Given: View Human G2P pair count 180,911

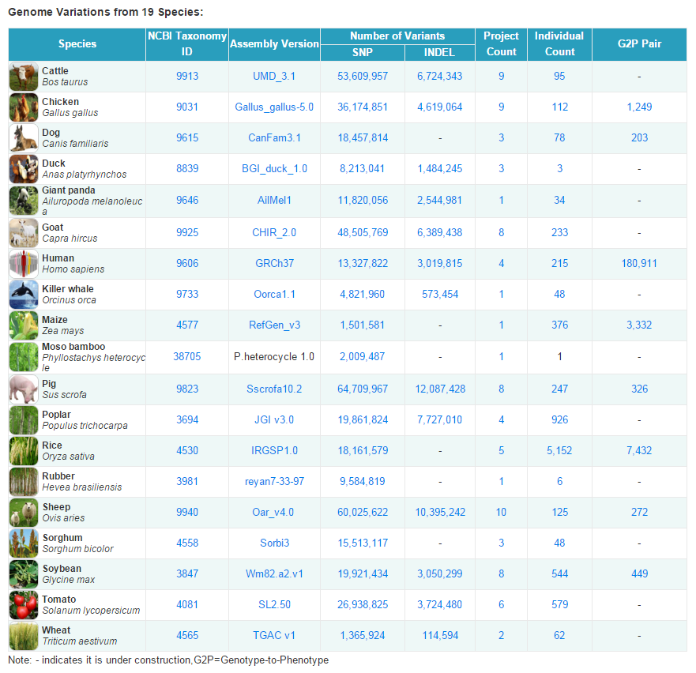Looking at the screenshot, I should coord(639,264).
